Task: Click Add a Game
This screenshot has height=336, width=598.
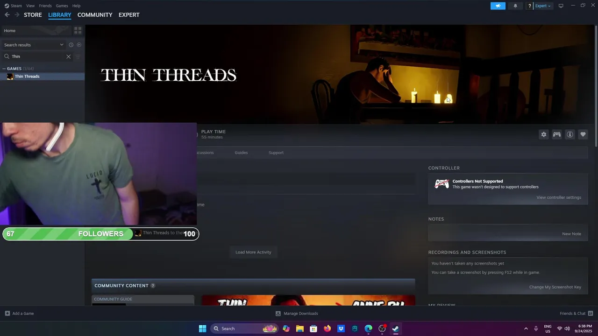Action: [19, 314]
